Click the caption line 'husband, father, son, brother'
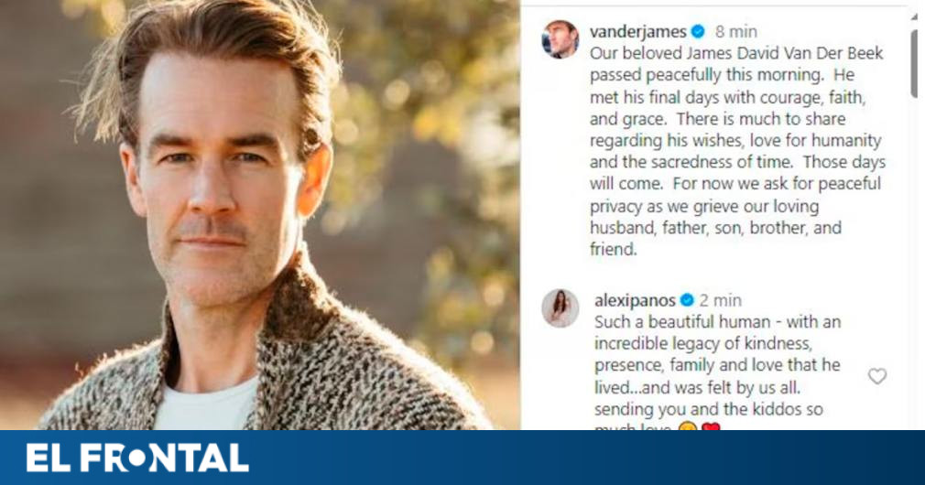 point(715,228)
